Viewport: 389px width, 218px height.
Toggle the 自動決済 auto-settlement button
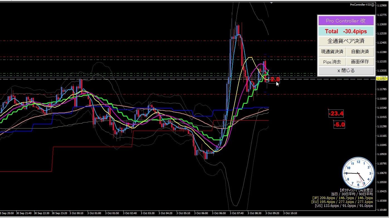pos(360,52)
